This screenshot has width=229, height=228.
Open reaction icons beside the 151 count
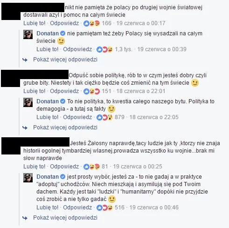pos(91,91)
